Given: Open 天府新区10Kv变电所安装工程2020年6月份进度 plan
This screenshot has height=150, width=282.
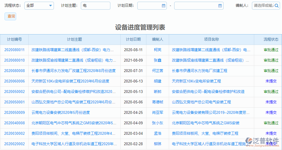Looking at the screenshot, I should click(x=70, y=81).
